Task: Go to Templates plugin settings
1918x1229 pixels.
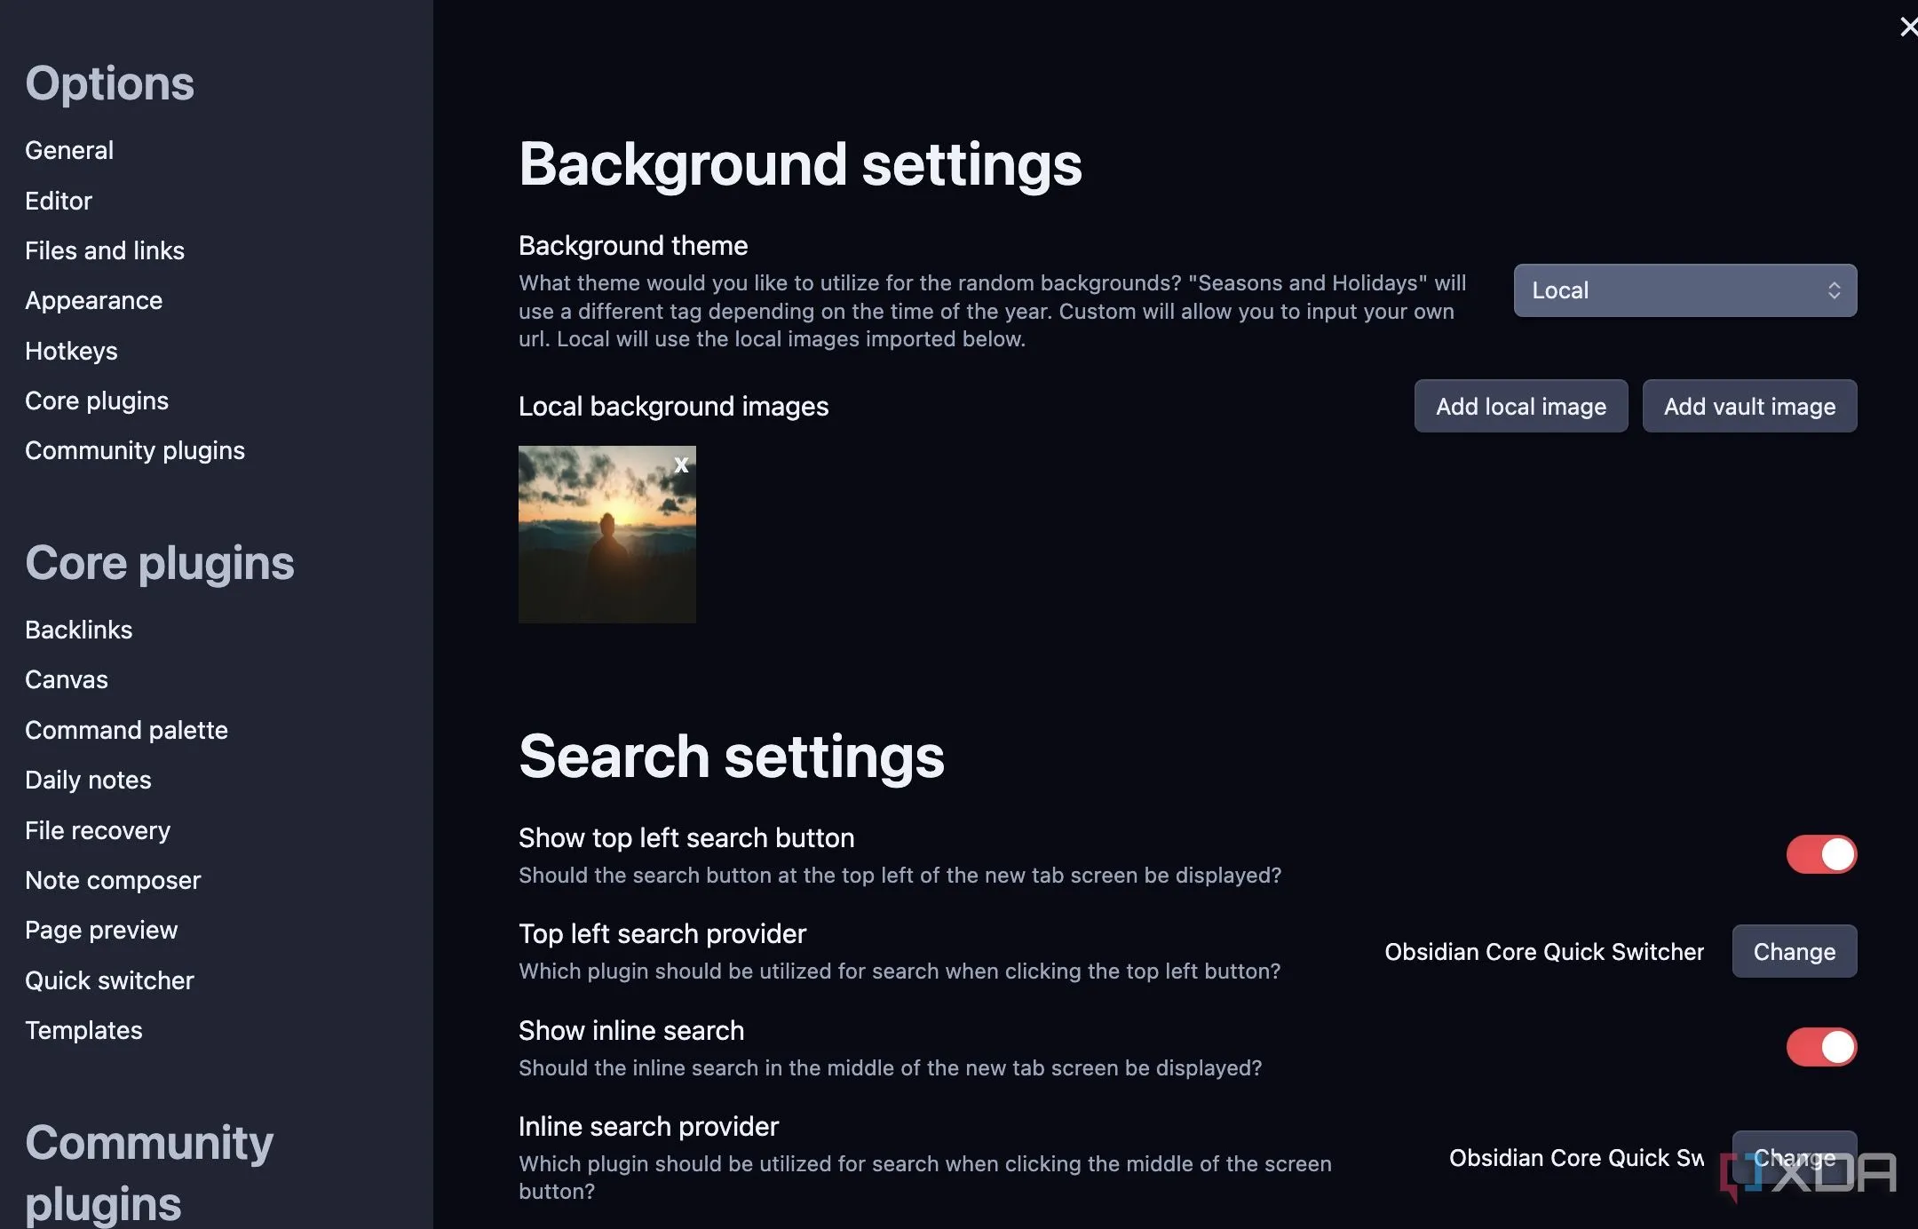Action: click(x=83, y=1030)
